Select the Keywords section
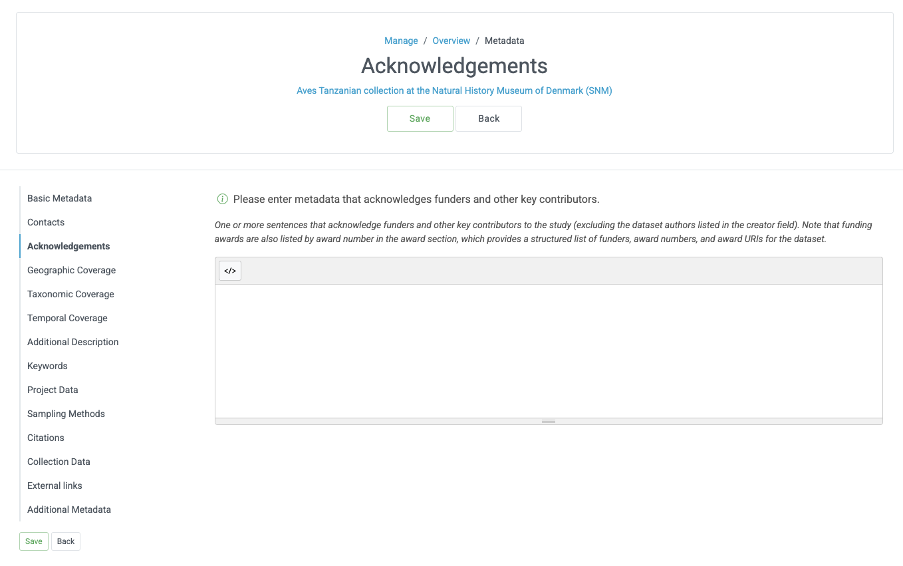 (x=47, y=366)
